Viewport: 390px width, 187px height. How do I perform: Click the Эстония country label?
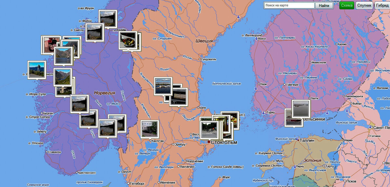coord(312,160)
